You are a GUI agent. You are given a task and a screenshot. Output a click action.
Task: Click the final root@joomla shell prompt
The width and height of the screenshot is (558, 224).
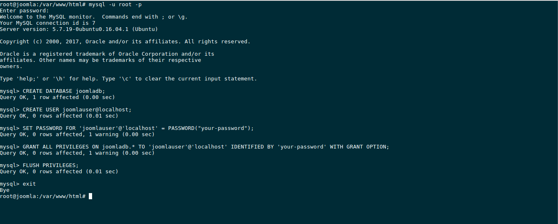point(43,196)
